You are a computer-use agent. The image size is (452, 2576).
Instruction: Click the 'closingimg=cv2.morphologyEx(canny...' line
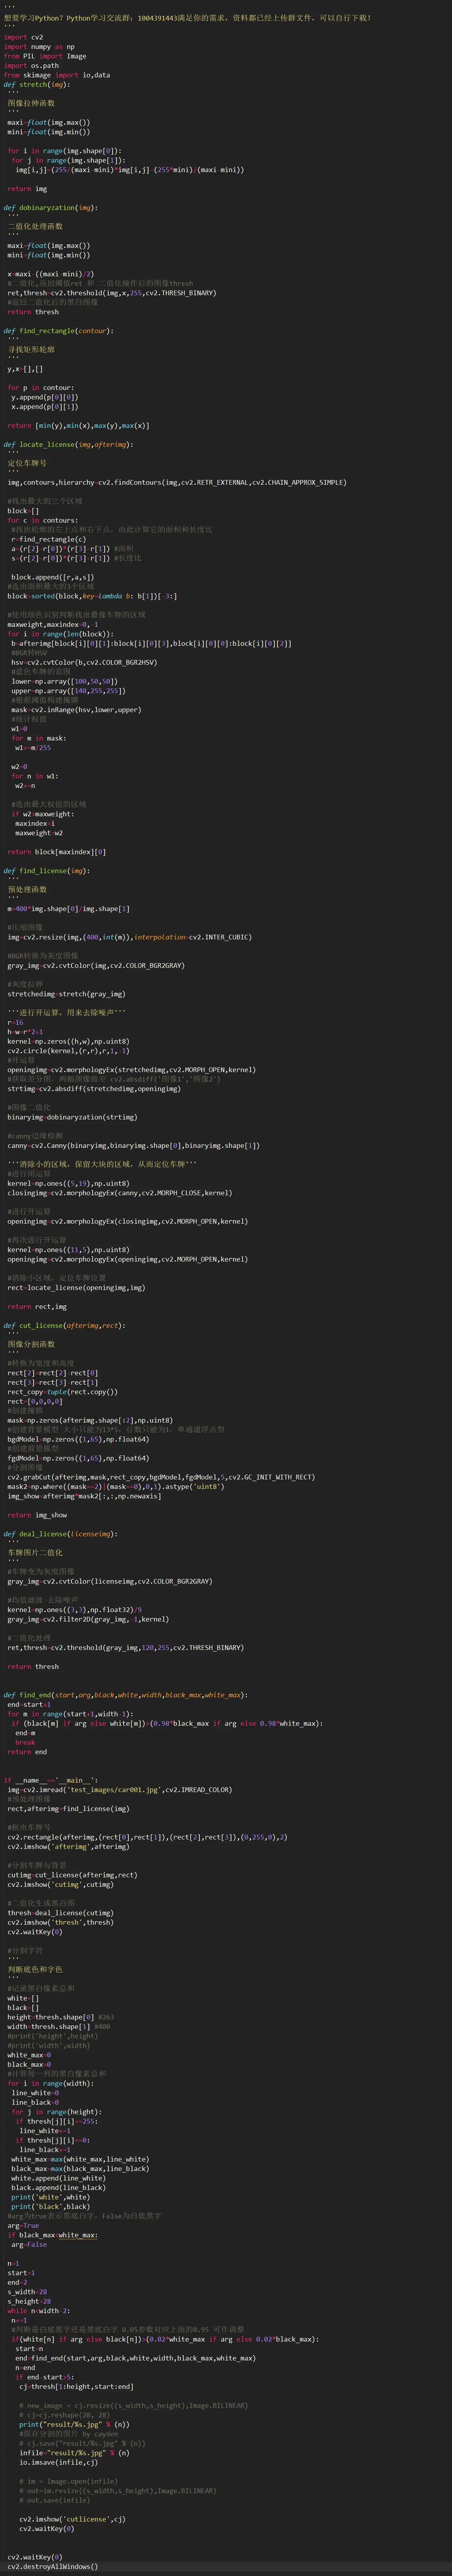[x=120, y=1193]
